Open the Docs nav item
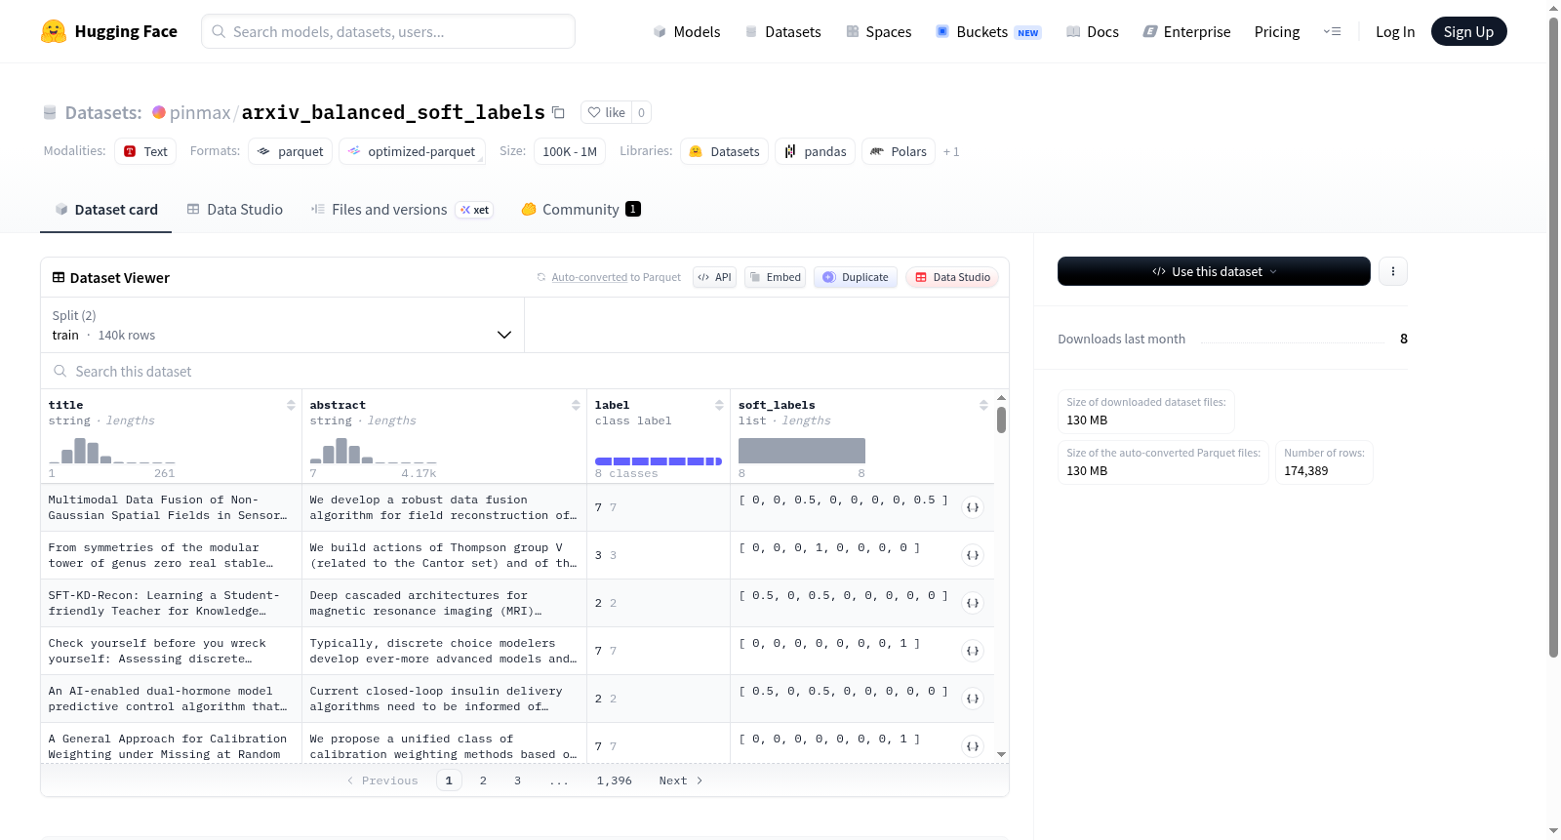Viewport: 1561px width, 840px height. 1093,31
